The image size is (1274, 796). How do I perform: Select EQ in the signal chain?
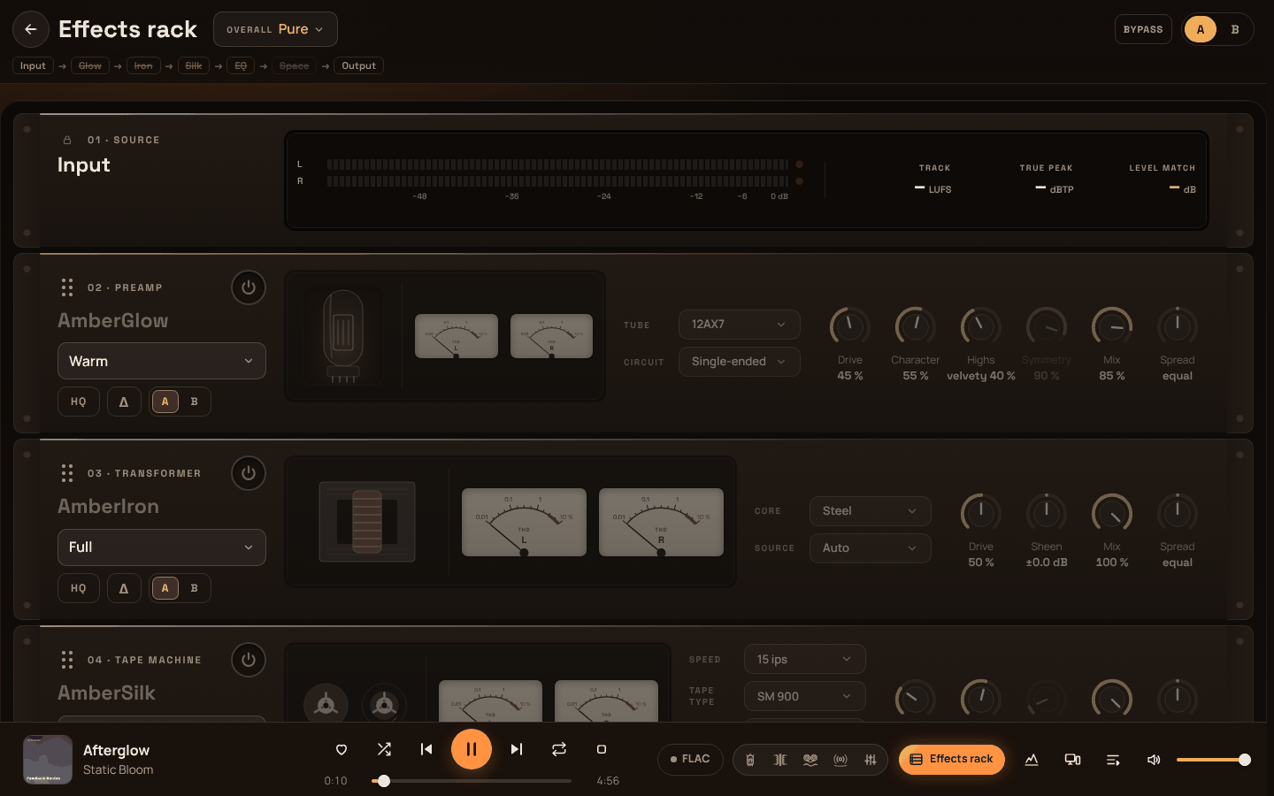tap(241, 65)
